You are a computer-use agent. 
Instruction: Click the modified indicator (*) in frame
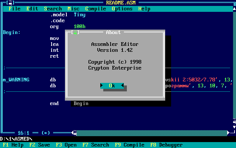46,133
